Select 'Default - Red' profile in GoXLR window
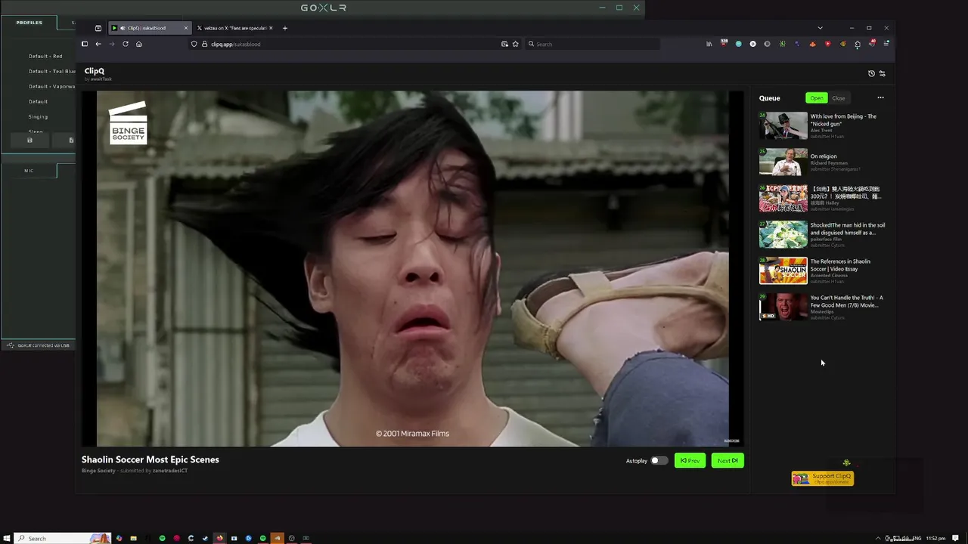This screenshot has width=968, height=544. tap(45, 56)
